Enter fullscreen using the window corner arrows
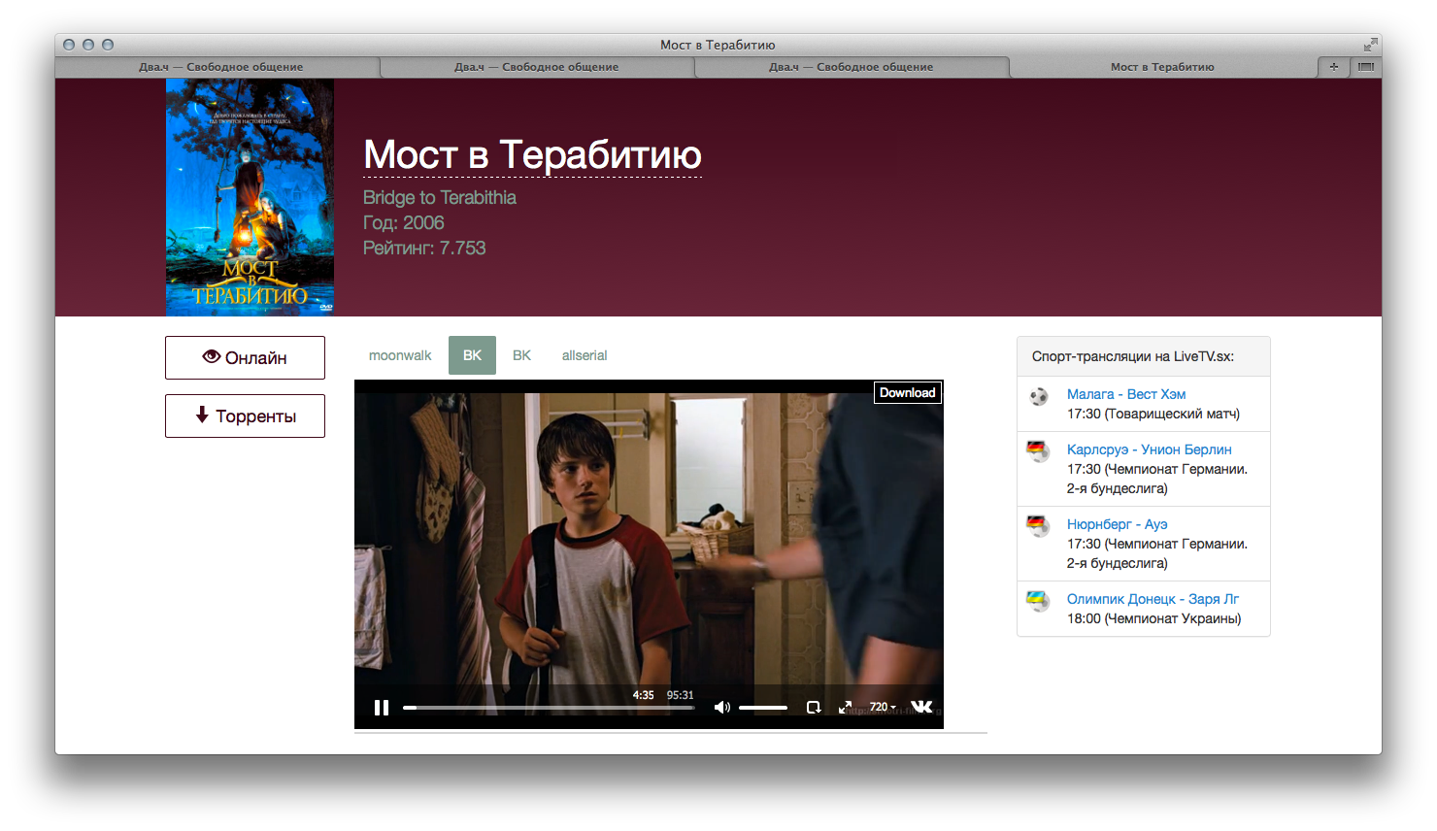Screen dimensions: 1437x831 pyautogui.click(x=1370, y=45)
